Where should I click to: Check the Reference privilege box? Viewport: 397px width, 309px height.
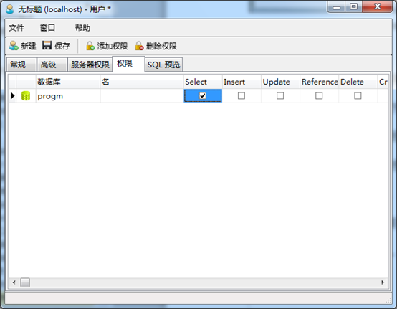pos(319,96)
